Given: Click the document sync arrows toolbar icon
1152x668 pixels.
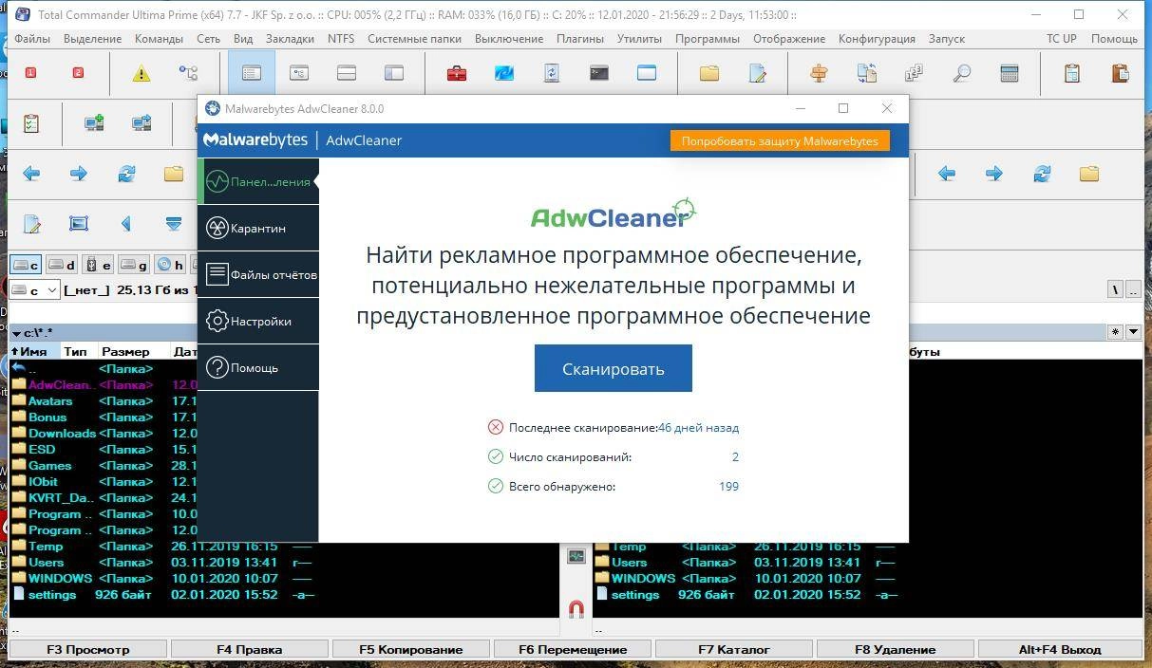Looking at the screenshot, I should (x=552, y=73).
